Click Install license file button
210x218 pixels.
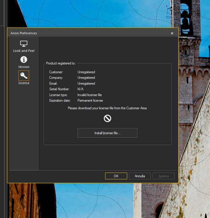click(107, 133)
